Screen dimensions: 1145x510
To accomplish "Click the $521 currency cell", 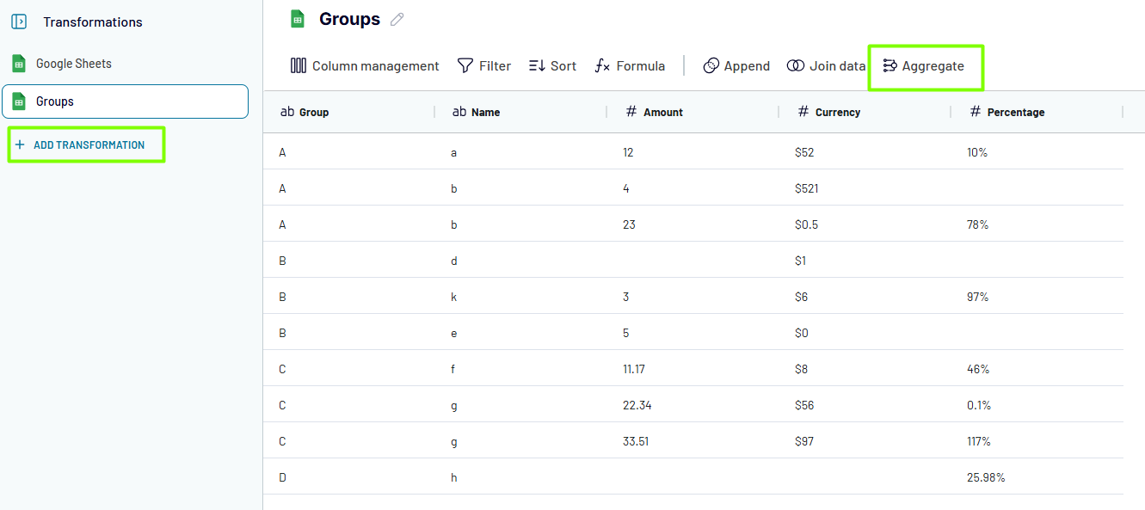I will [x=807, y=188].
